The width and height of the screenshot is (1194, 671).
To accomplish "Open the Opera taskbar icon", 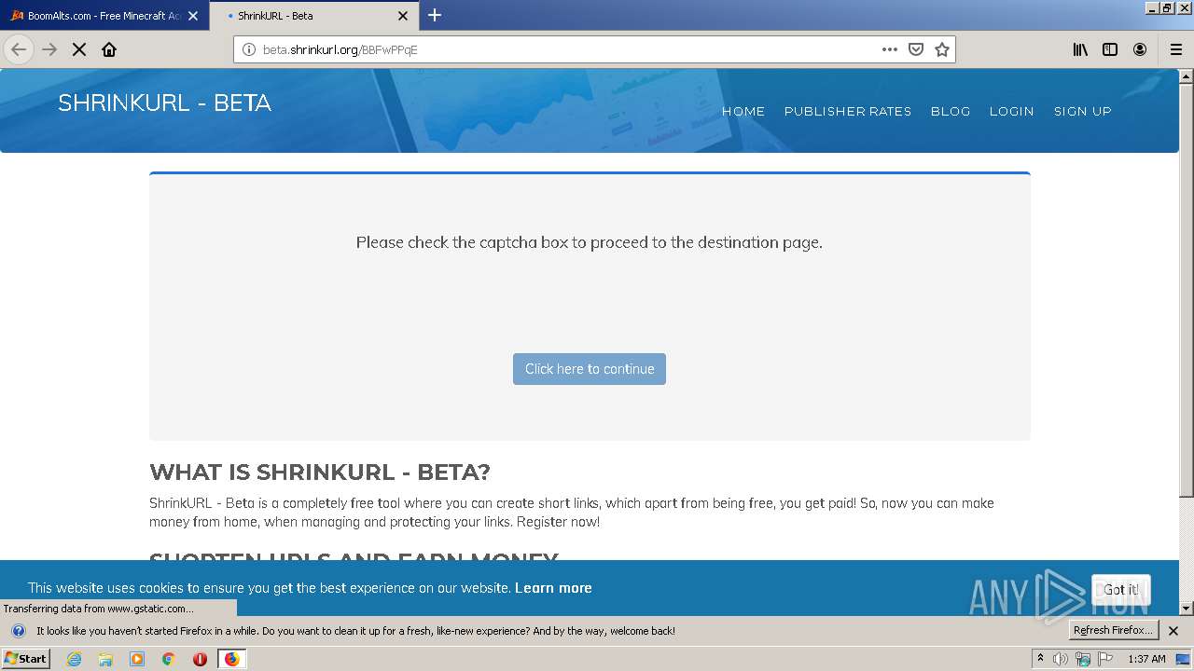I will [200, 659].
